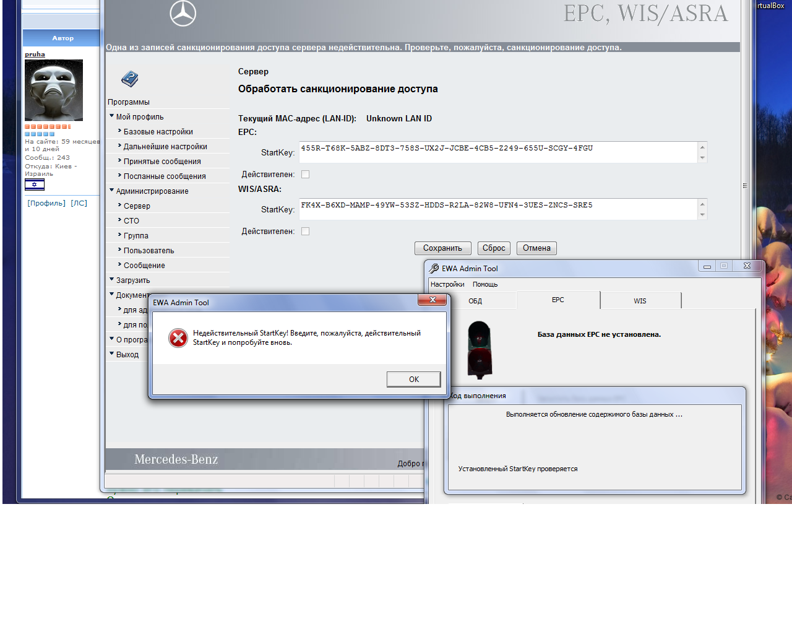This screenshot has width=792, height=634.
Task: Open Базовые настройки
Action: [x=158, y=132]
